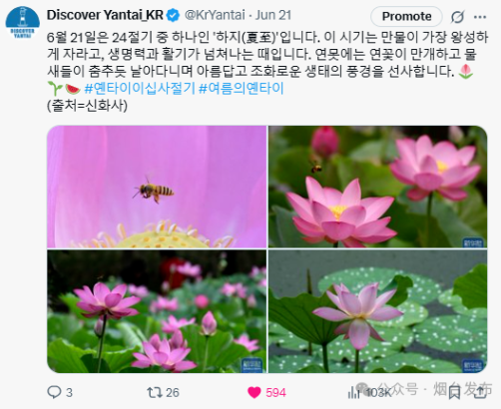The height and width of the screenshot is (409, 501).
Task: Open the reply comment icon
Action: [54, 392]
